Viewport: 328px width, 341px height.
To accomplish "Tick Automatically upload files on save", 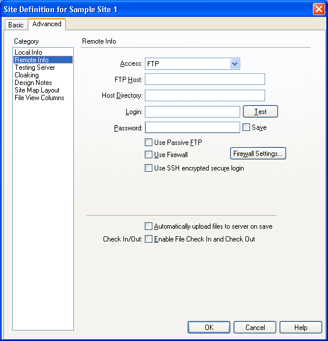I will (x=148, y=226).
